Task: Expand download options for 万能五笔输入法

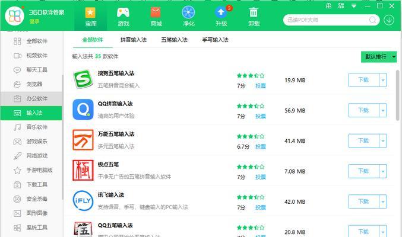Action: point(383,141)
